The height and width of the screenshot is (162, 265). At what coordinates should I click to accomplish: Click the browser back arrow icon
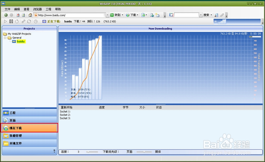[x=6, y=15]
